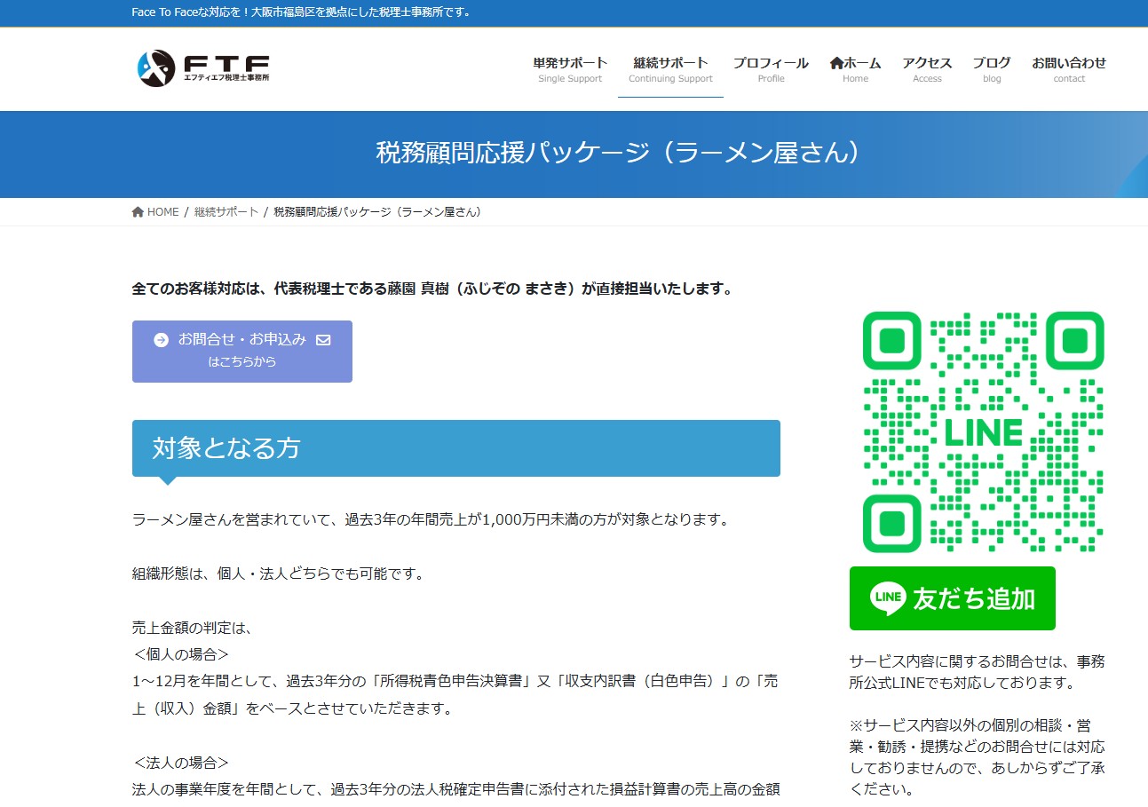Open the ブログ page
1148x807 pixels.
991,69
